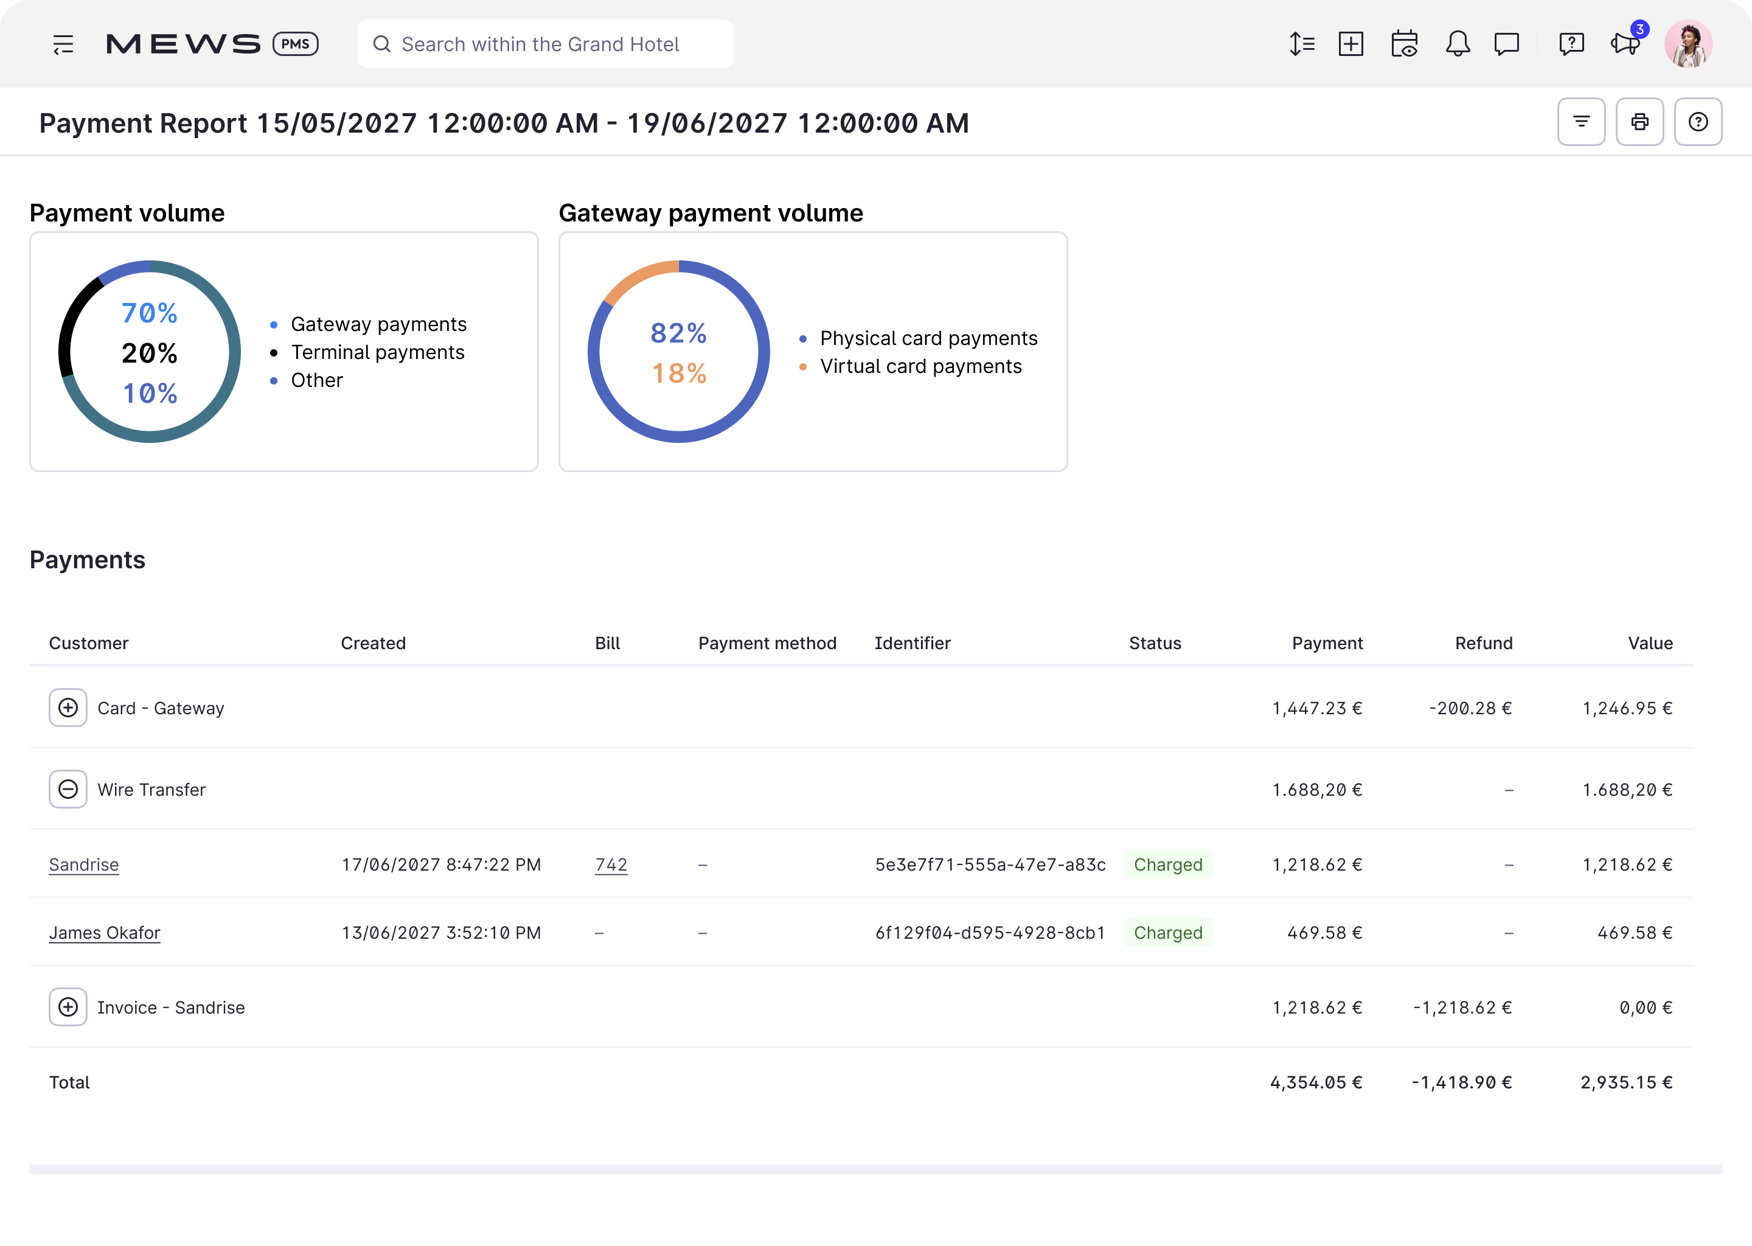Open report help circle icon
Viewport: 1752px width, 1246px height.
1697,121
